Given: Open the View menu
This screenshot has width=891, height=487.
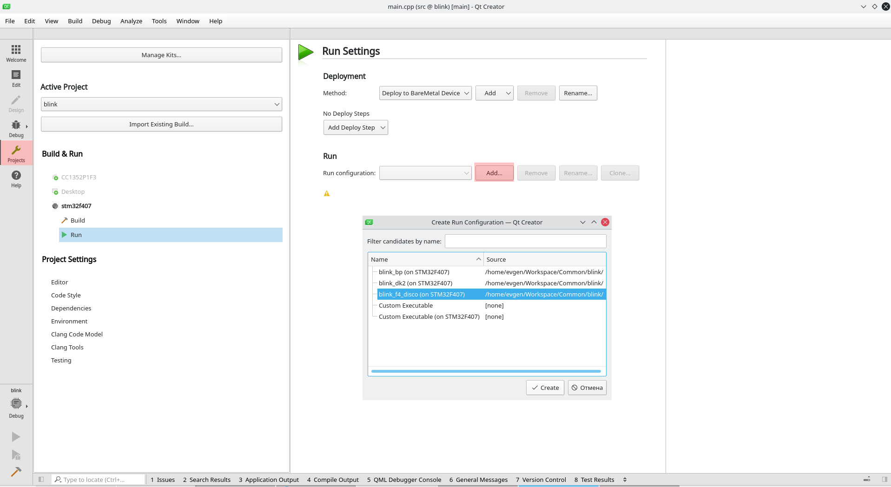Looking at the screenshot, I should click(51, 21).
